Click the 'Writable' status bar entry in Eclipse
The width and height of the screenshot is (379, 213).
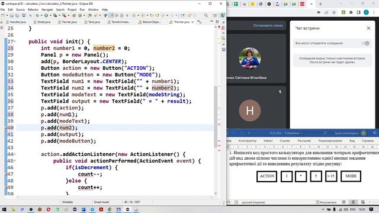(68, 202)
